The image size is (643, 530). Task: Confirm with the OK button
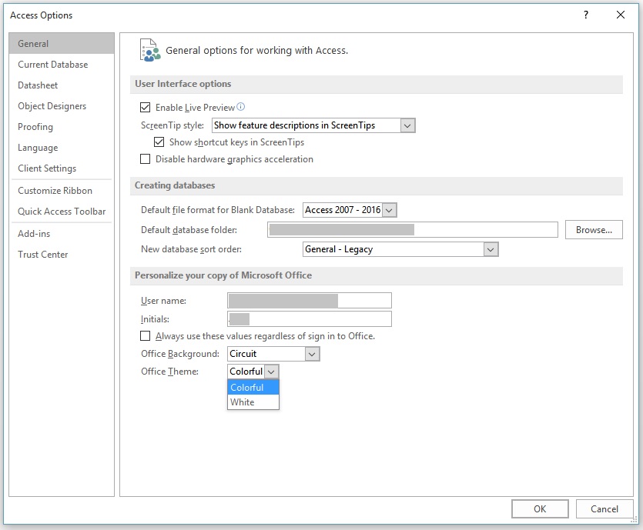(540, 508)
